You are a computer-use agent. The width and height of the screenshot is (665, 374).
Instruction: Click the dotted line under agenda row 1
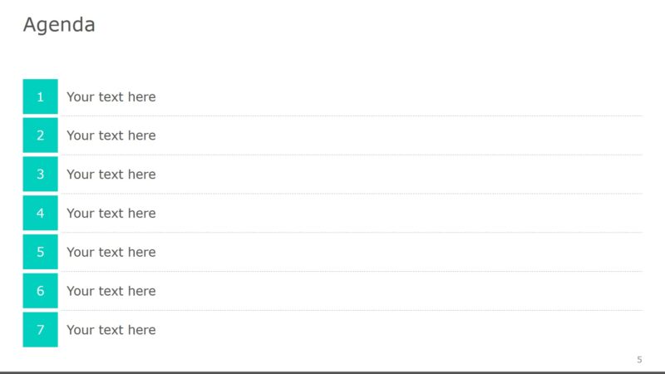pos(349,116)
